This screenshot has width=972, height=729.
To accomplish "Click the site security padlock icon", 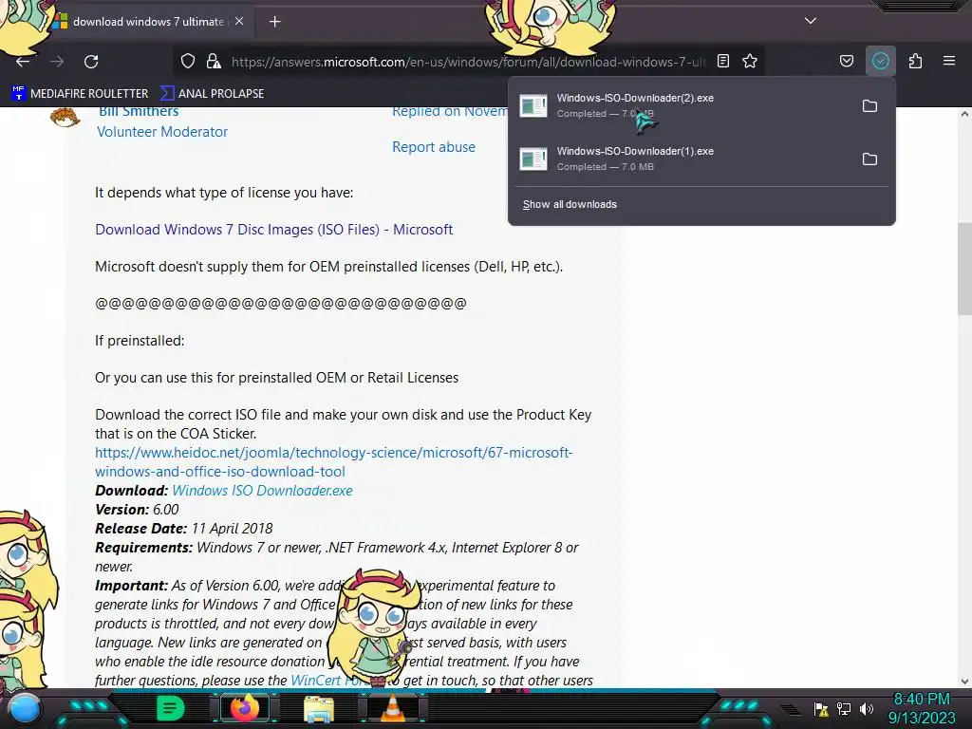I will click(214, 62).
